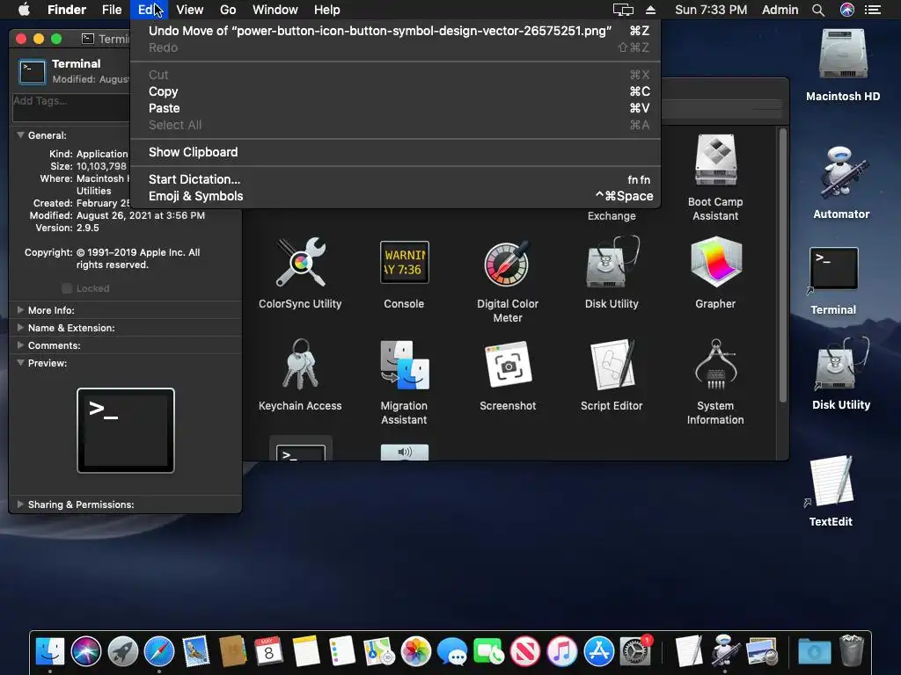Select the Terminal desktop shortcut
The image size is (901, 675).
coord(833,269)
